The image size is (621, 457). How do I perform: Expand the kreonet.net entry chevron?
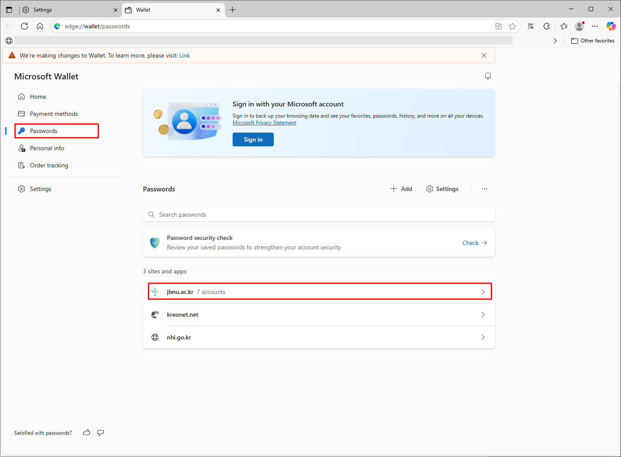pyautogui.click(x=483, y=315)
